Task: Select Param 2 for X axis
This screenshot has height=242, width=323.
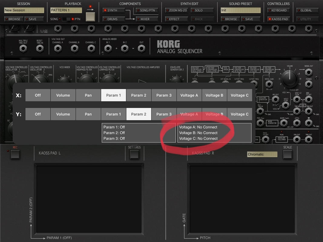Action: click(x=139, y=95)
